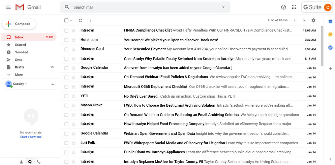This screenshot has height=165, width=335.
Task: Star the Mason Grove email
Action: click(73, 105)
